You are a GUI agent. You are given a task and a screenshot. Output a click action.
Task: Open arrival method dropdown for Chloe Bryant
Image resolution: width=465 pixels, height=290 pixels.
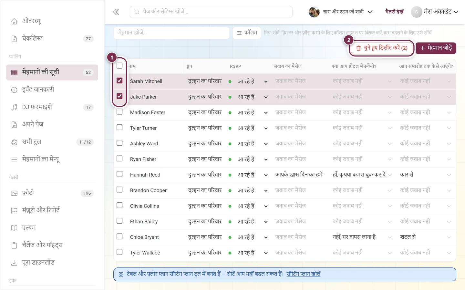coord(449,237)
